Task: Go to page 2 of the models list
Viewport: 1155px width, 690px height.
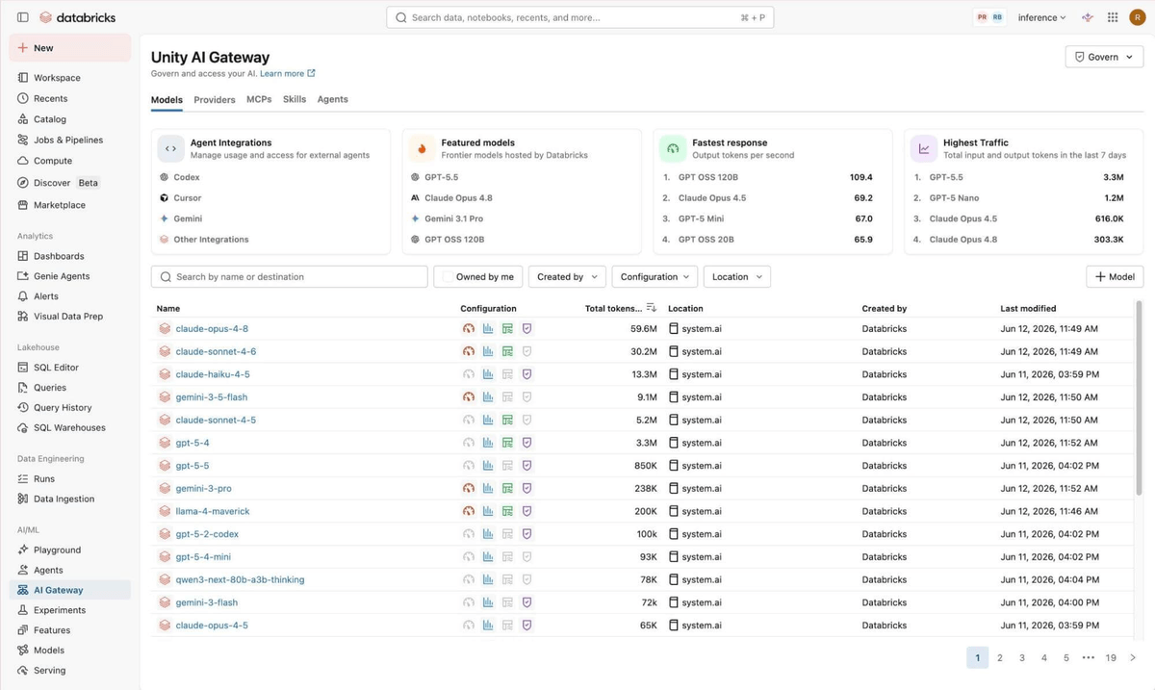Action: pos(1000,657)
